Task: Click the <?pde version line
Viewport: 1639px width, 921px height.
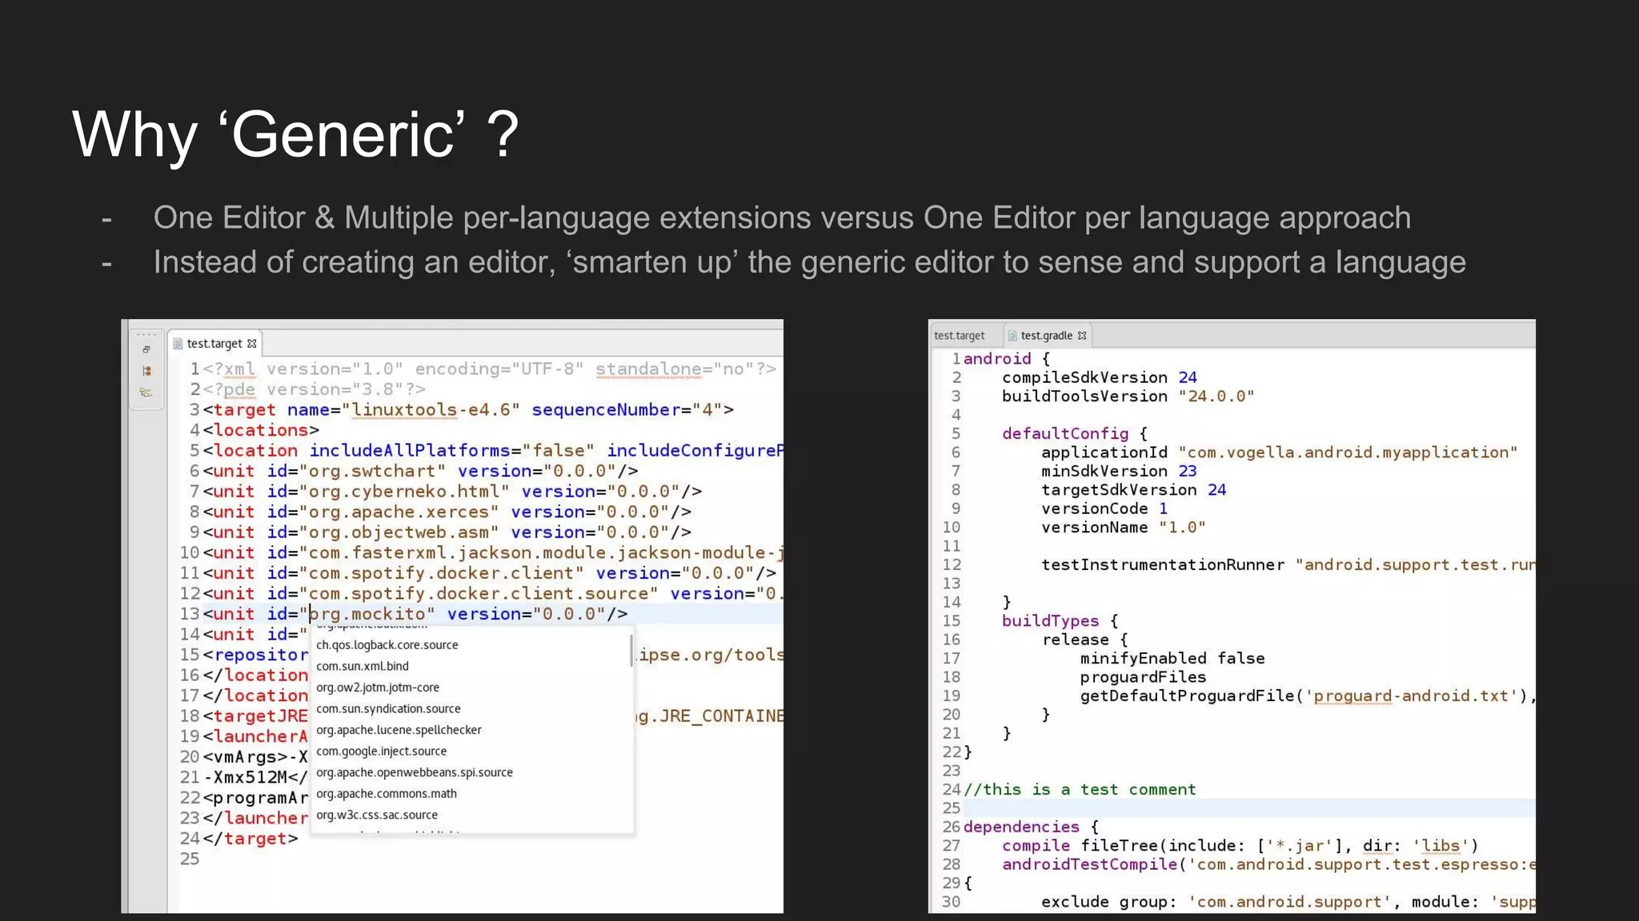Action: [314, 389]
